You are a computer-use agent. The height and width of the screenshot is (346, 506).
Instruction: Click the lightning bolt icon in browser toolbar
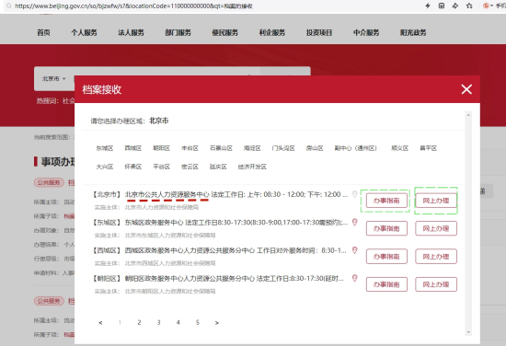click(428, 6)
